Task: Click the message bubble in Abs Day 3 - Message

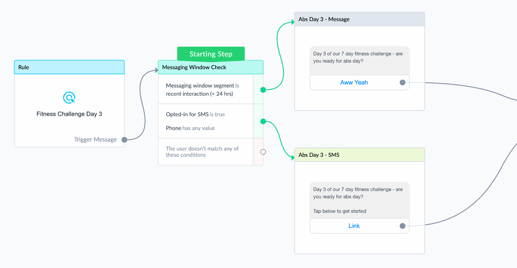Action: 360,61
